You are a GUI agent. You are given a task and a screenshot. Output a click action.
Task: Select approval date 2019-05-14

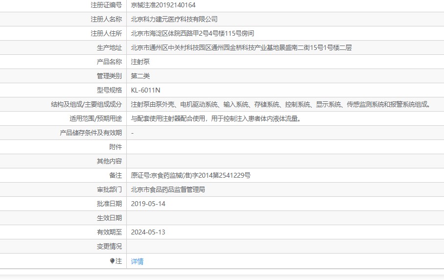tap(148, 204)
